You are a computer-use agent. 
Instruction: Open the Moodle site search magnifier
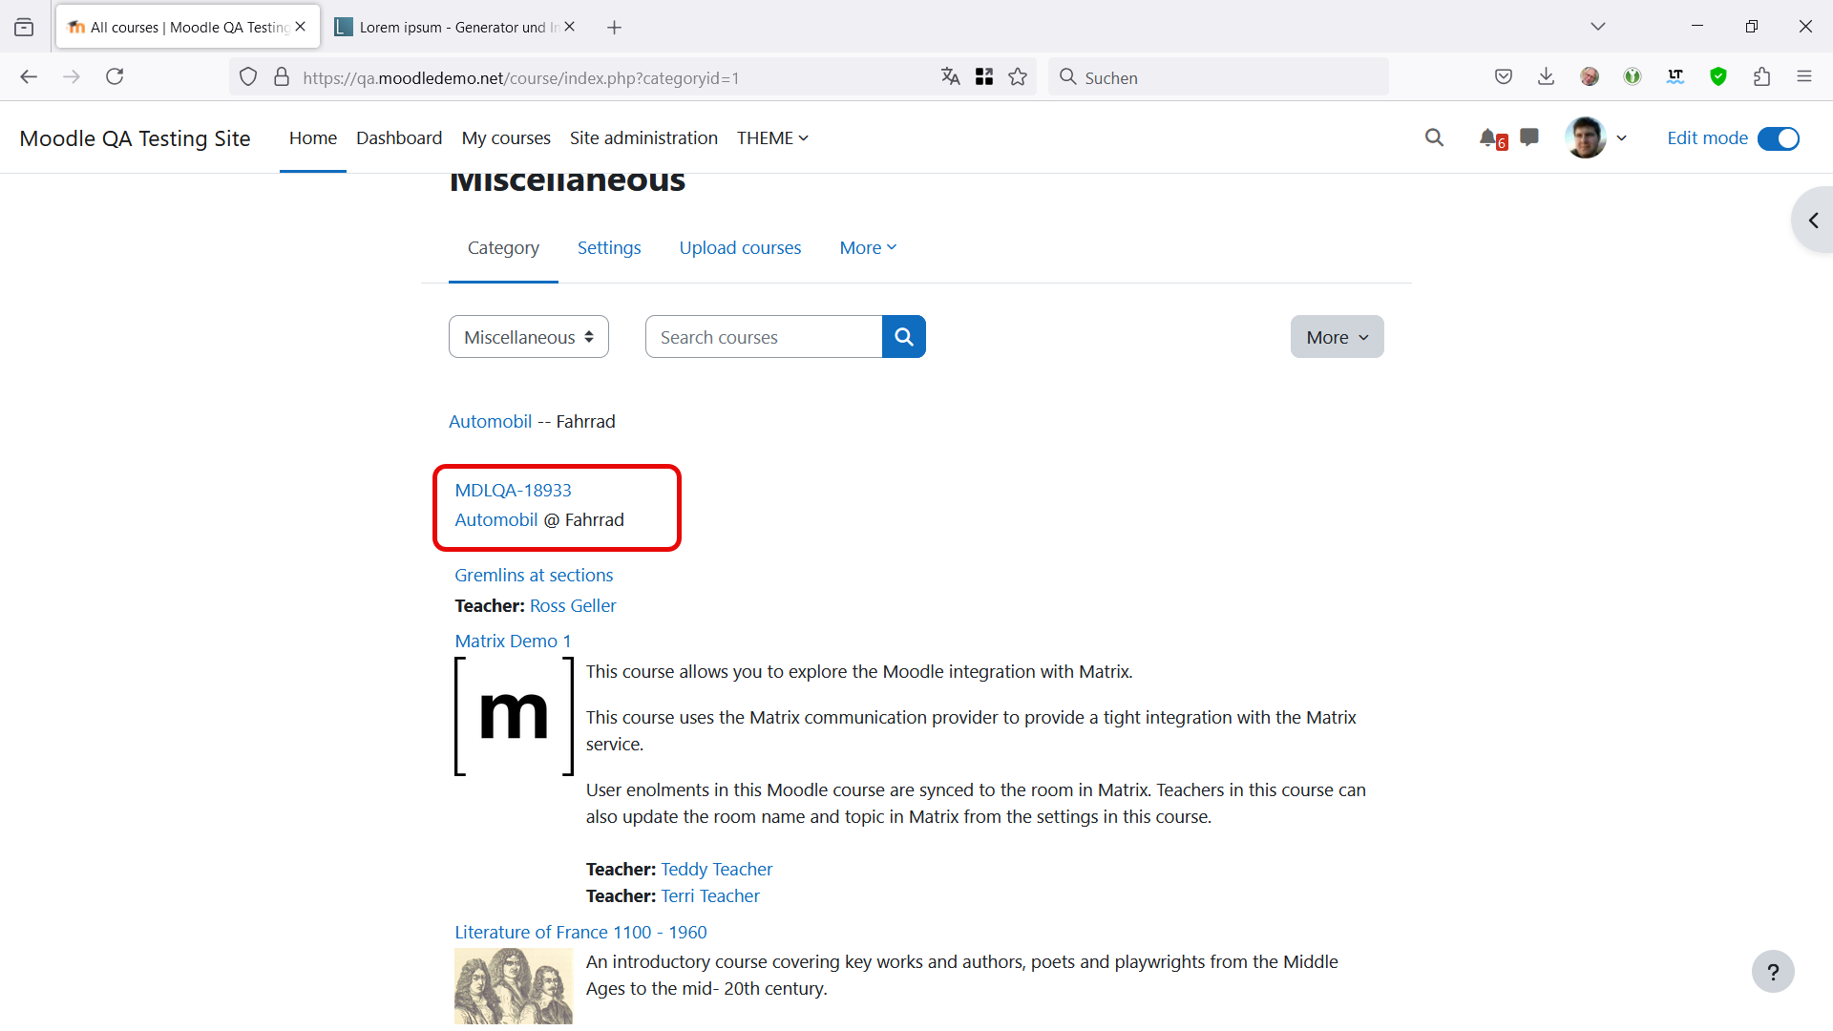pos(1434,138)
